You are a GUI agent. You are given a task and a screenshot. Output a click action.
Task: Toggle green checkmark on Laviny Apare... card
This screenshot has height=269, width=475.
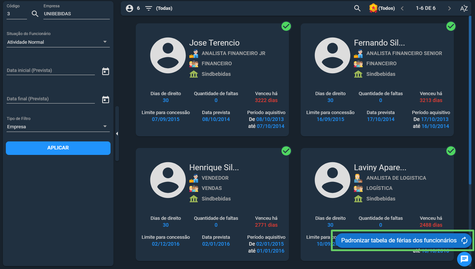click(451, 151)
